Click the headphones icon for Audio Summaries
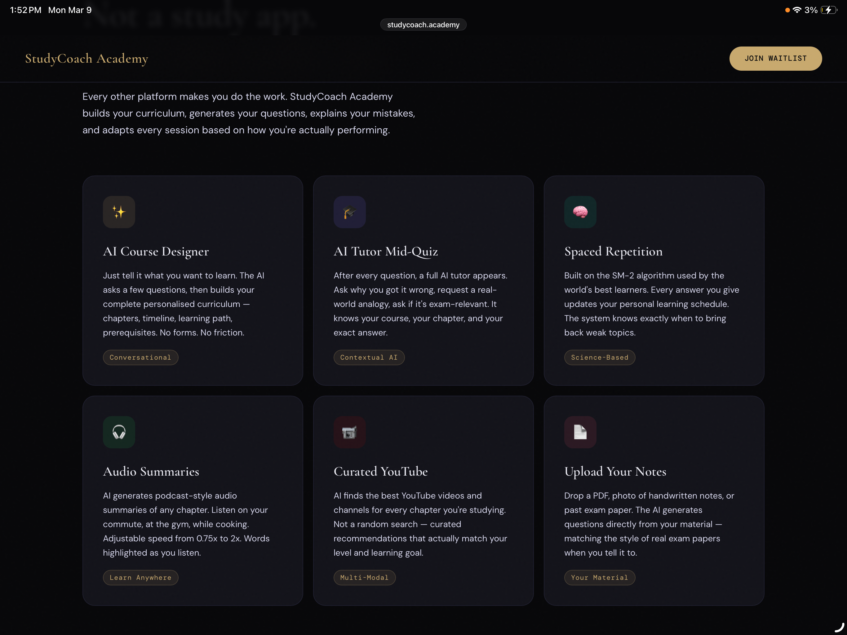Viewport: 847px width, 635px height. pos(119,432)
